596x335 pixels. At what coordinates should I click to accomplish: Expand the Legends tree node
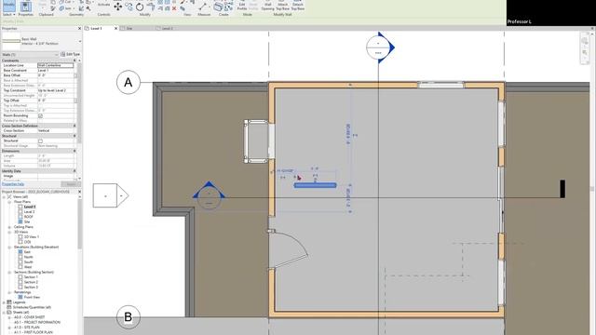(4, 302)
